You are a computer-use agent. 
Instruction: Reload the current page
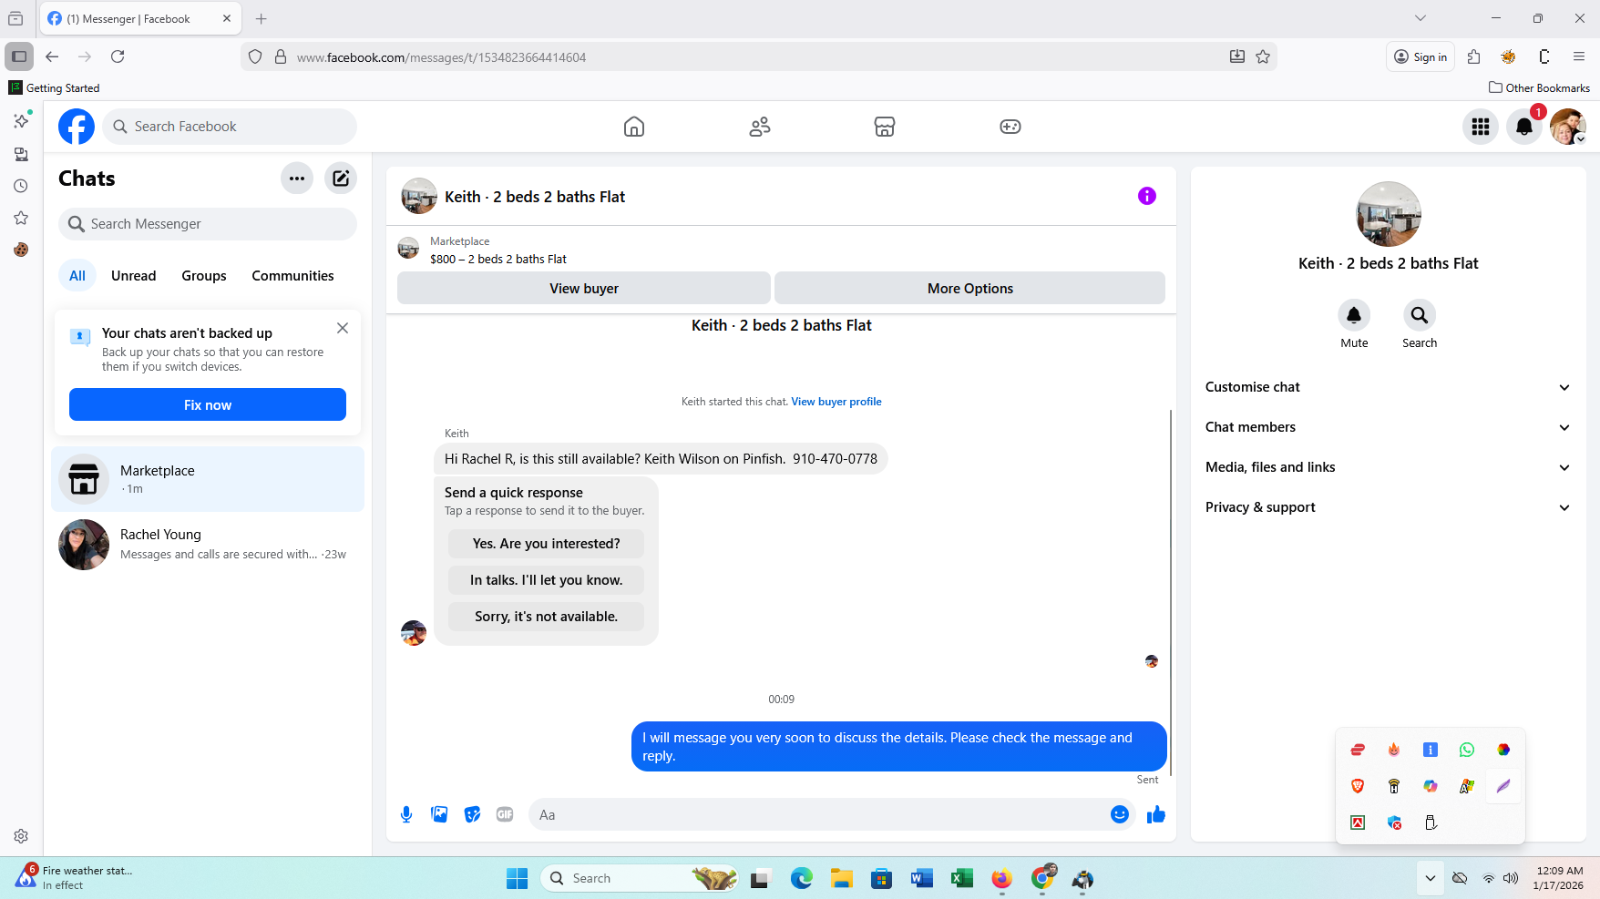pos(118,56)
